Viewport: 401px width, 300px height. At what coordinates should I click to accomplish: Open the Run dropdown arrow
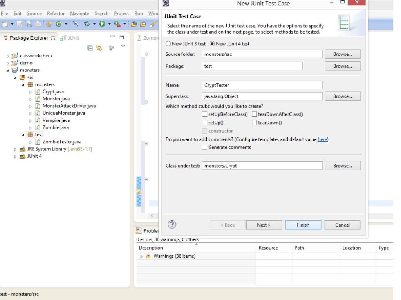tap(109, 24)
